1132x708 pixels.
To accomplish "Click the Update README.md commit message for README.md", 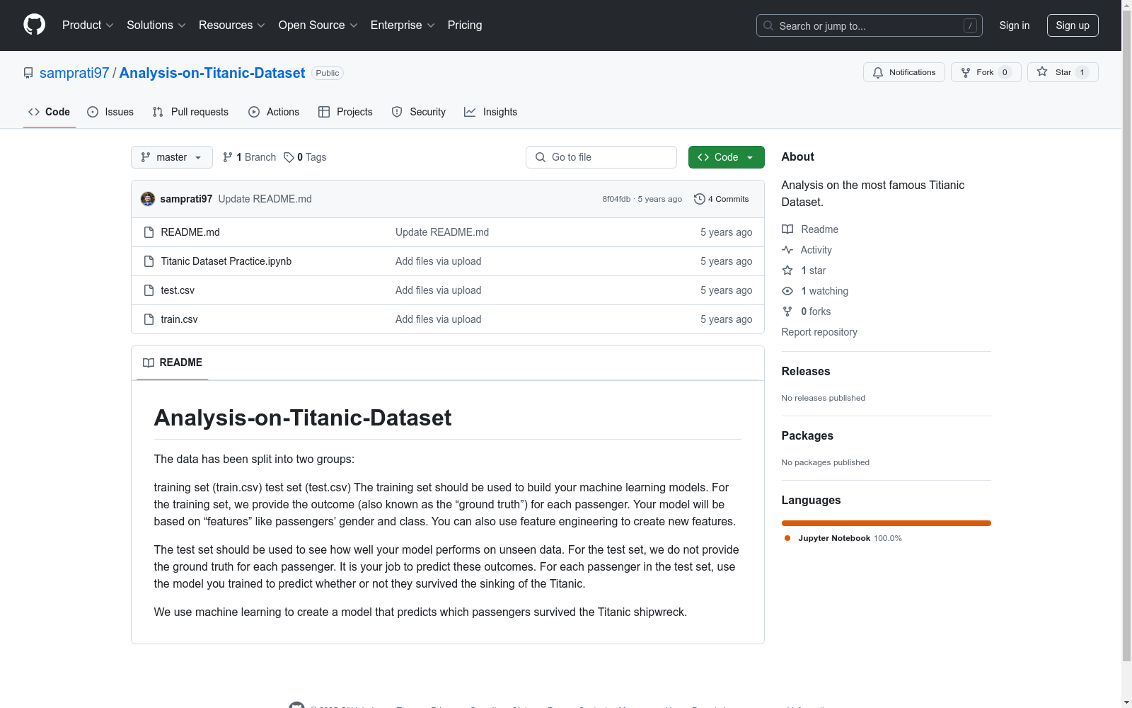I will click(442, 232).
